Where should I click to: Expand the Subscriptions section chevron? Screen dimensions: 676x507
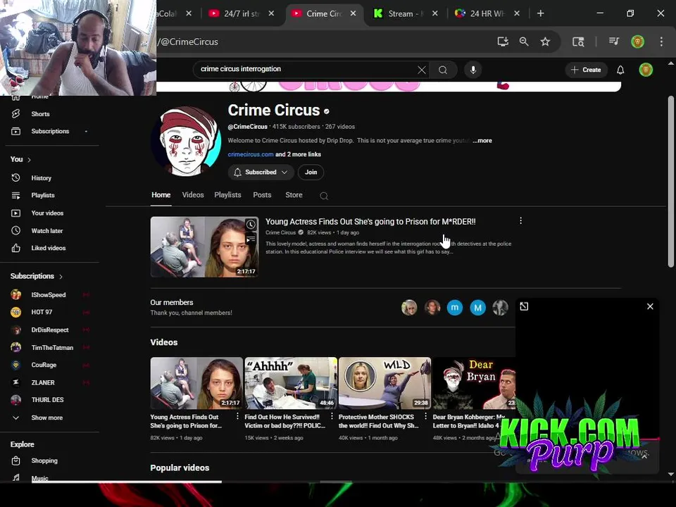click(x=61, y=276)
